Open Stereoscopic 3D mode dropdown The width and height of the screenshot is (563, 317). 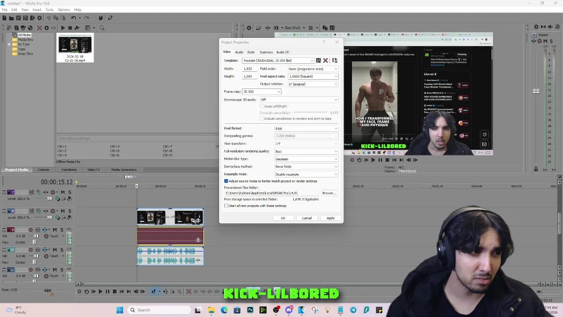[x=336, y=100]
